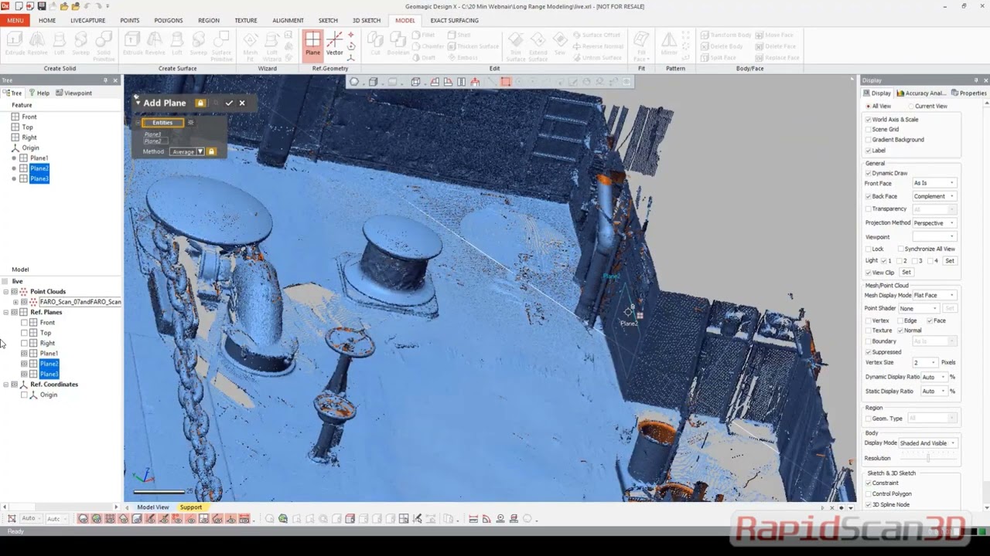Click the Trim Surface tool
The height and width of the screenshot is (556, 990).
pos(516,46)
